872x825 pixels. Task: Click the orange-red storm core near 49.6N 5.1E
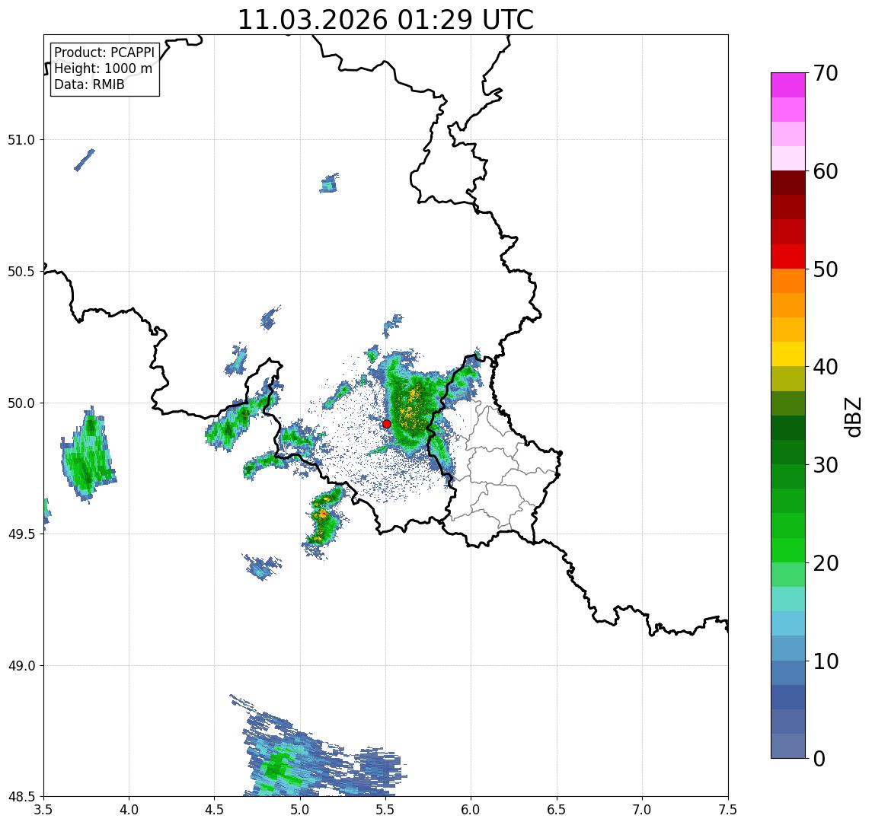point(323,514)
